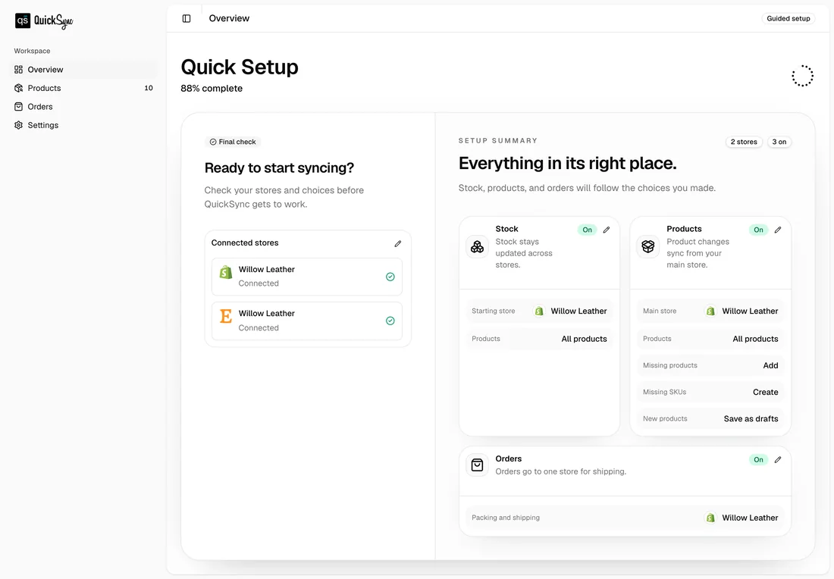Click the 2 stores badge
834x579 pixels.
(744, 142)
